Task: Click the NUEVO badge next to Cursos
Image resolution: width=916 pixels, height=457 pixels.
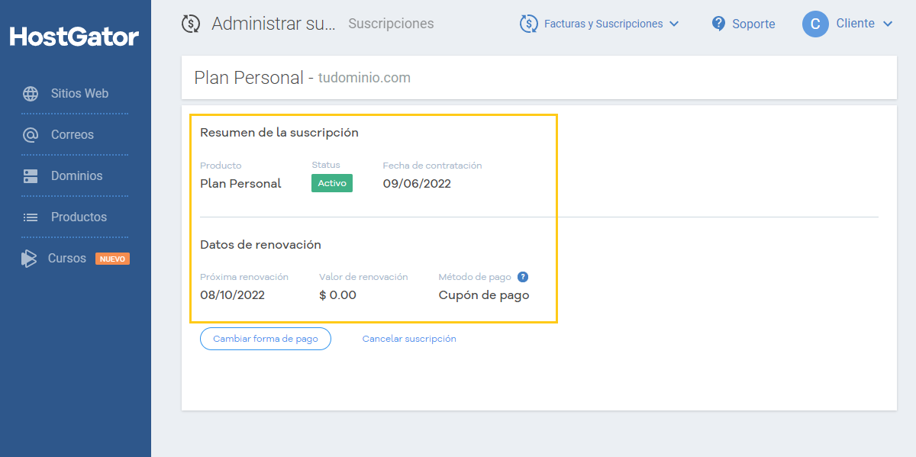Action: (x=112, y=259)
